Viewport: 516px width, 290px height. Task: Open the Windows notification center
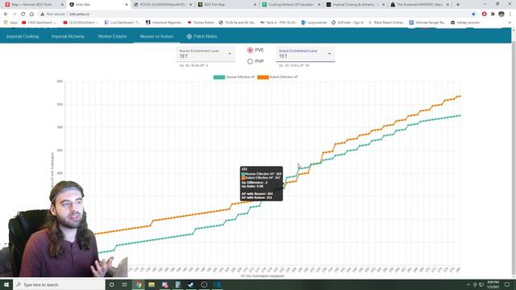(507, 284)
